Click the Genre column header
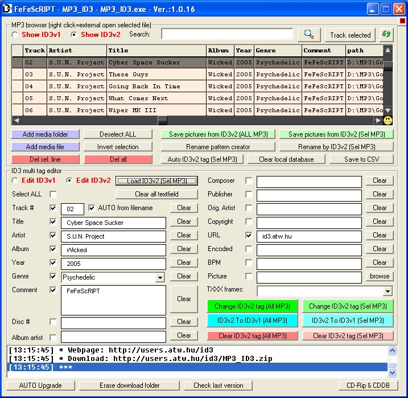Screen dimensions: 408x398 [x=278, y=51]
